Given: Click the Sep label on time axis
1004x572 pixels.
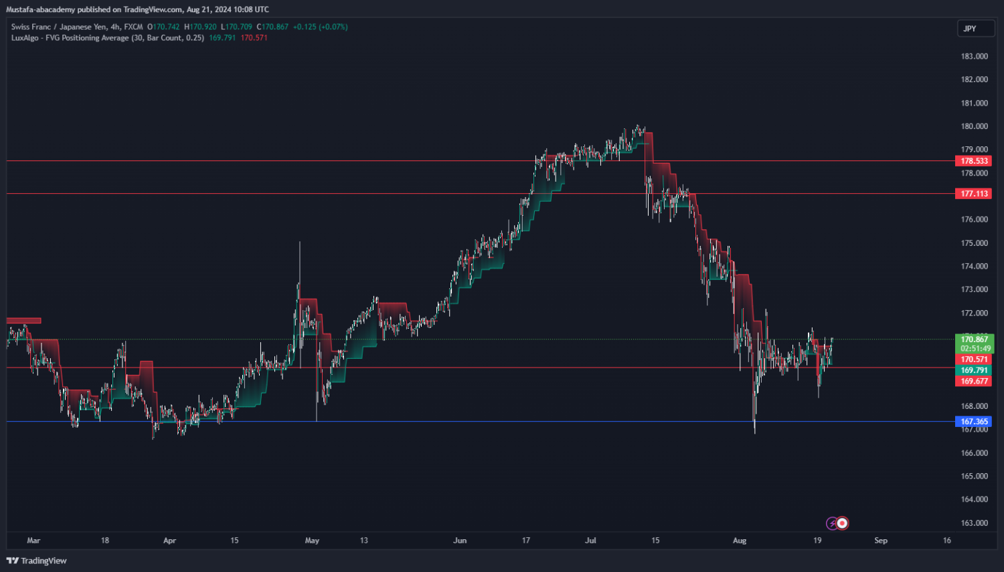Looking at the screenshot, I should pyautogui.click(x=881, y=541).
